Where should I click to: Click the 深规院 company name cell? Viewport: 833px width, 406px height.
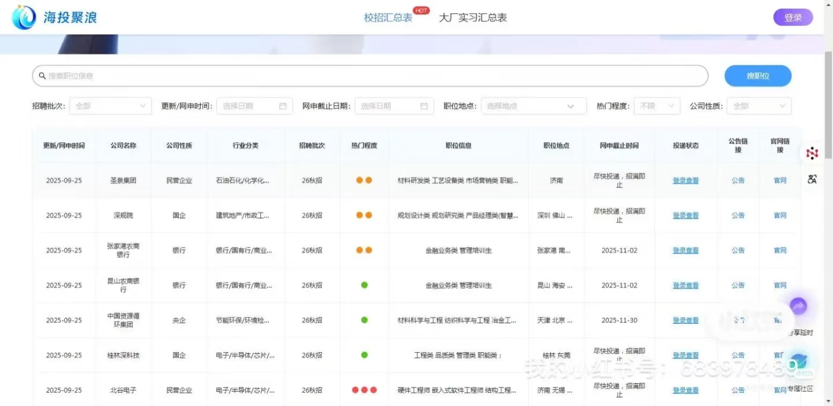[x=123, y=215]
